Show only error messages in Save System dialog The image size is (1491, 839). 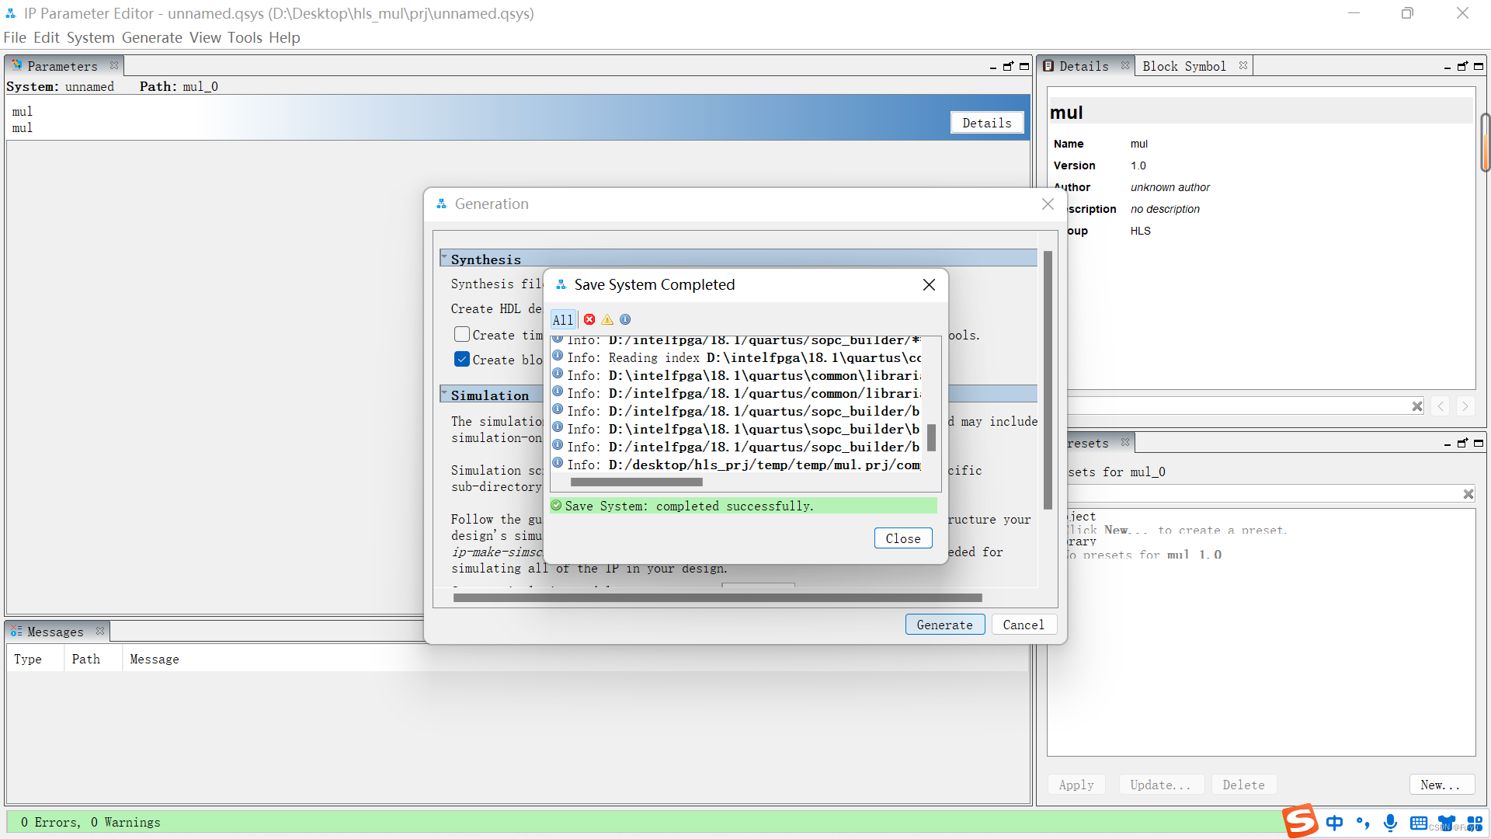click(x=589, y=319)
